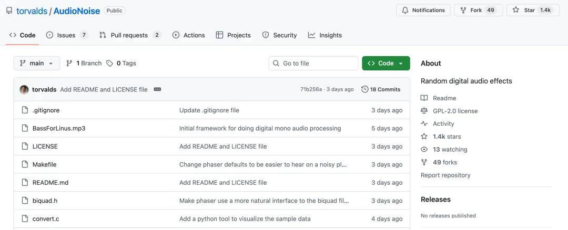Image resolution: width=568 pixels, height=230 pixels.
Task: Open the Pull requests tab
Action: [x=130, y=35]
